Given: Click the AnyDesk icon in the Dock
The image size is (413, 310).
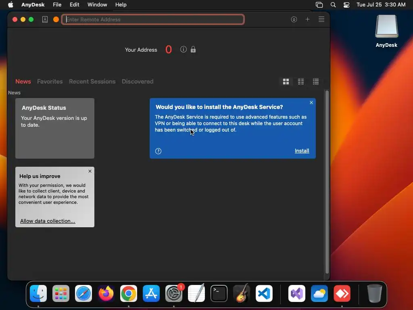Looking at the screenshot, I should (342, 293).
